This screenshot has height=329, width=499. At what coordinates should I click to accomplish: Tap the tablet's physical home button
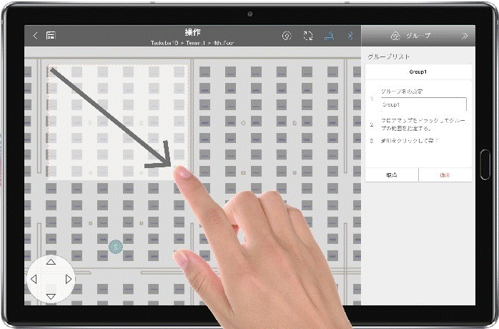point(485,164)
